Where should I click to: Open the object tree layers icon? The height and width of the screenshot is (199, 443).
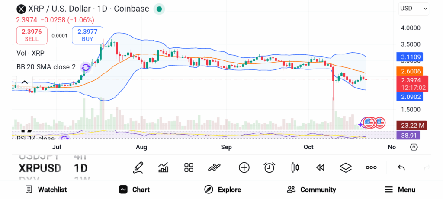(x=346, y=167)
